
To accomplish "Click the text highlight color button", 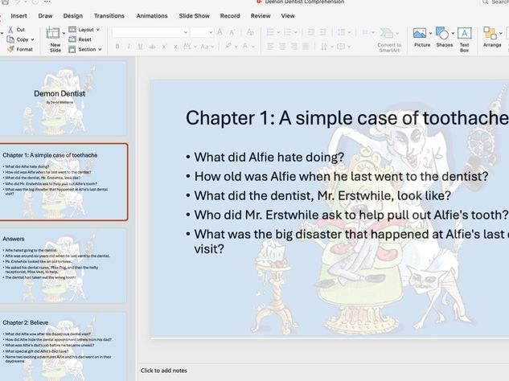I will coord(228,47).
